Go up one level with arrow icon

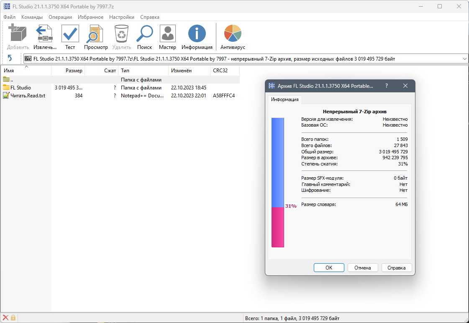pos(10,58)
